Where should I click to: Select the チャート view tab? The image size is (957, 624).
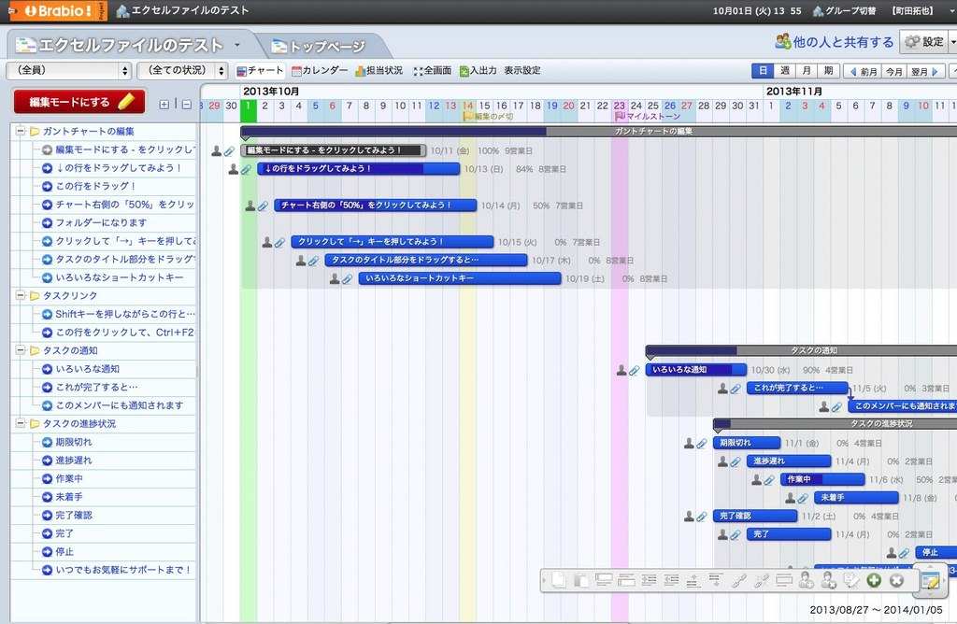click(260, 71)
